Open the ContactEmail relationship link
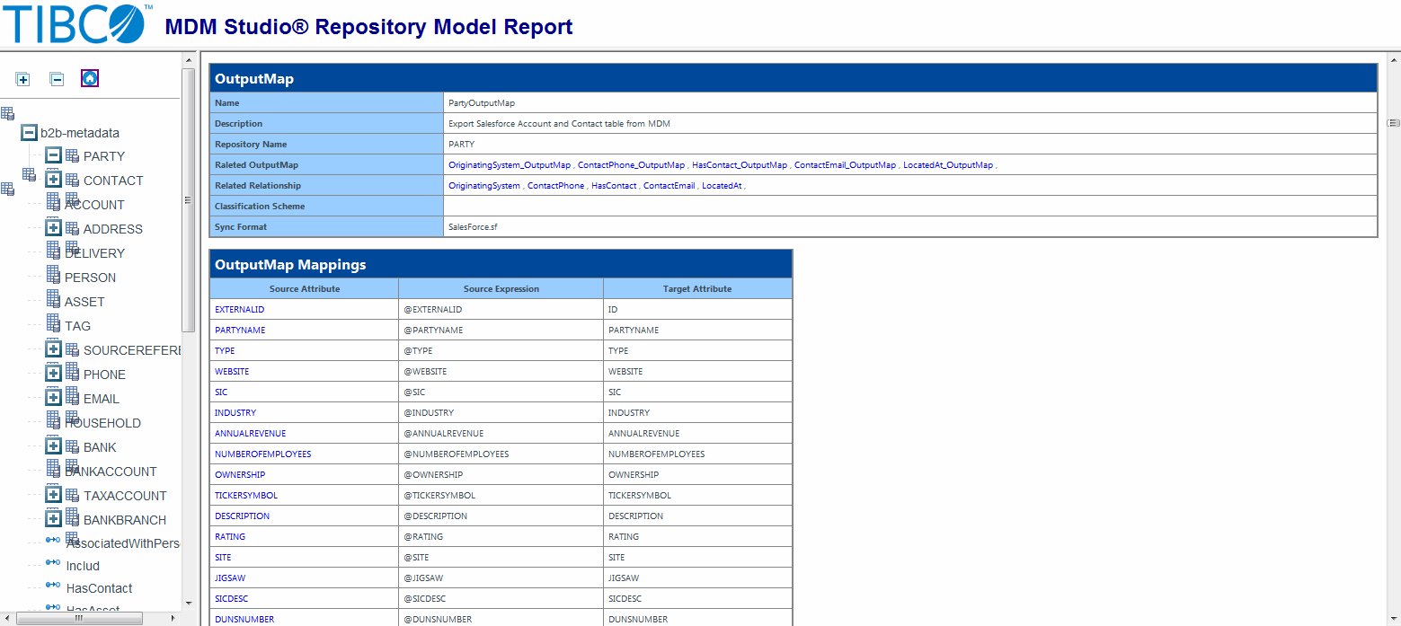Screen dimensions: 1401x626 point(669,186)
